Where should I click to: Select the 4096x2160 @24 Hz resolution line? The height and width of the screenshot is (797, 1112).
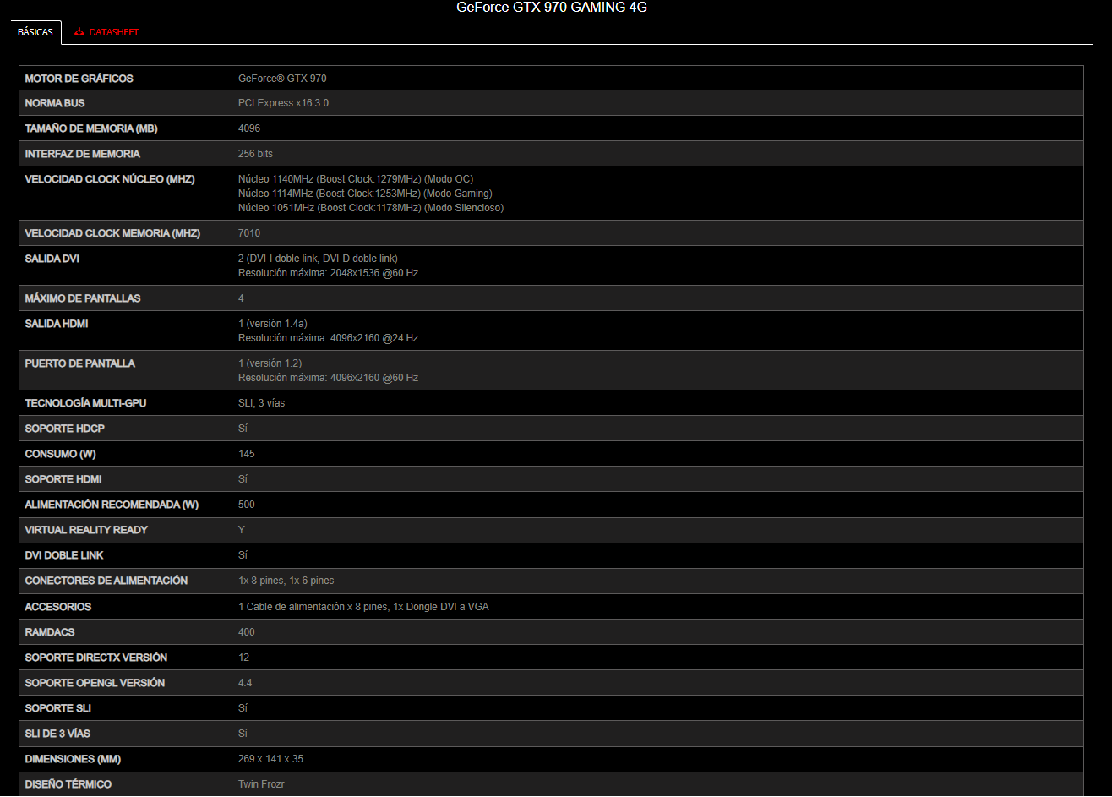pos(328,338)
